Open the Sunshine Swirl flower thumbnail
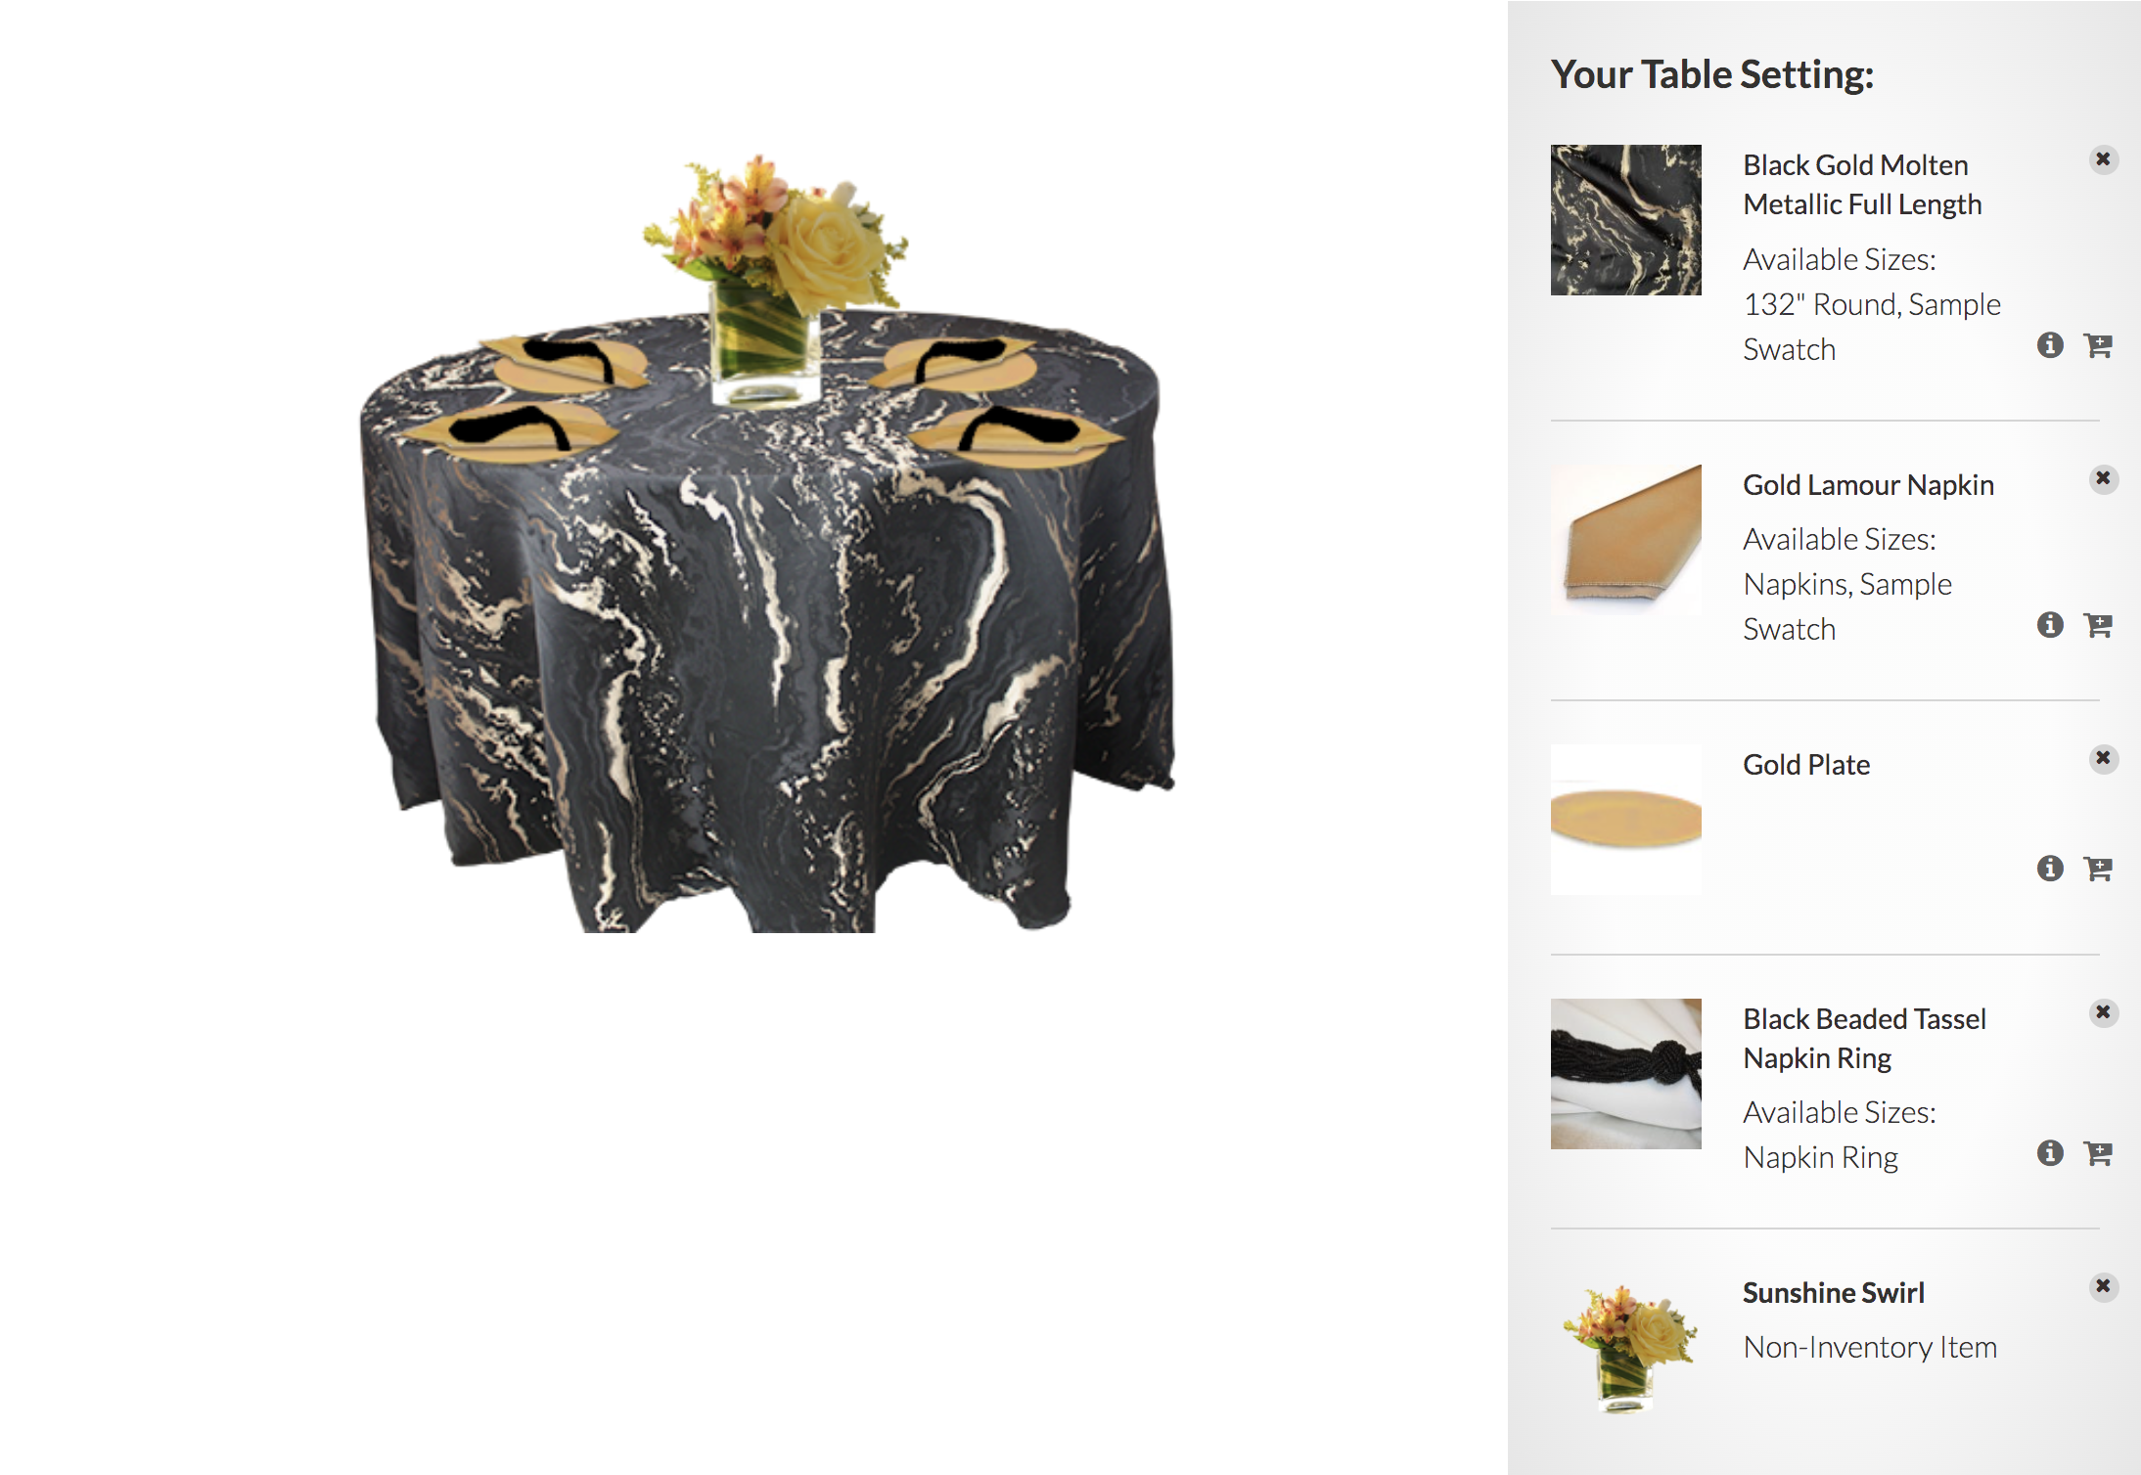Image resolution: width=2141 pixels, height=1475 pixels. (x=1625, y=1348)
